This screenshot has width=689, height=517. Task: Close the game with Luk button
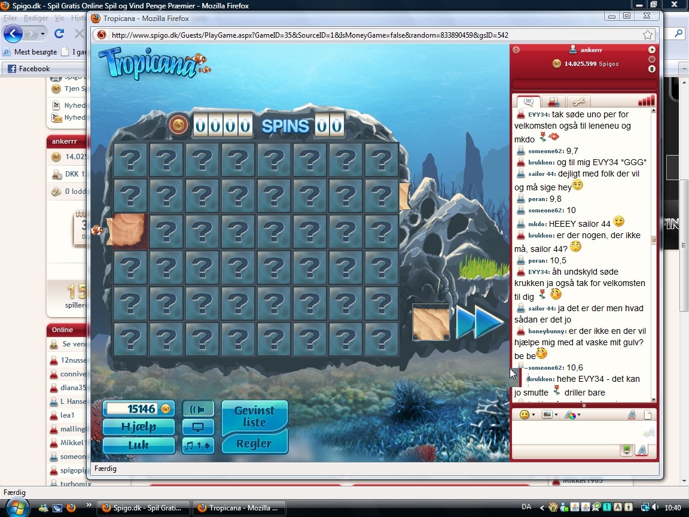pyautogui.click(x=139, y=446)
